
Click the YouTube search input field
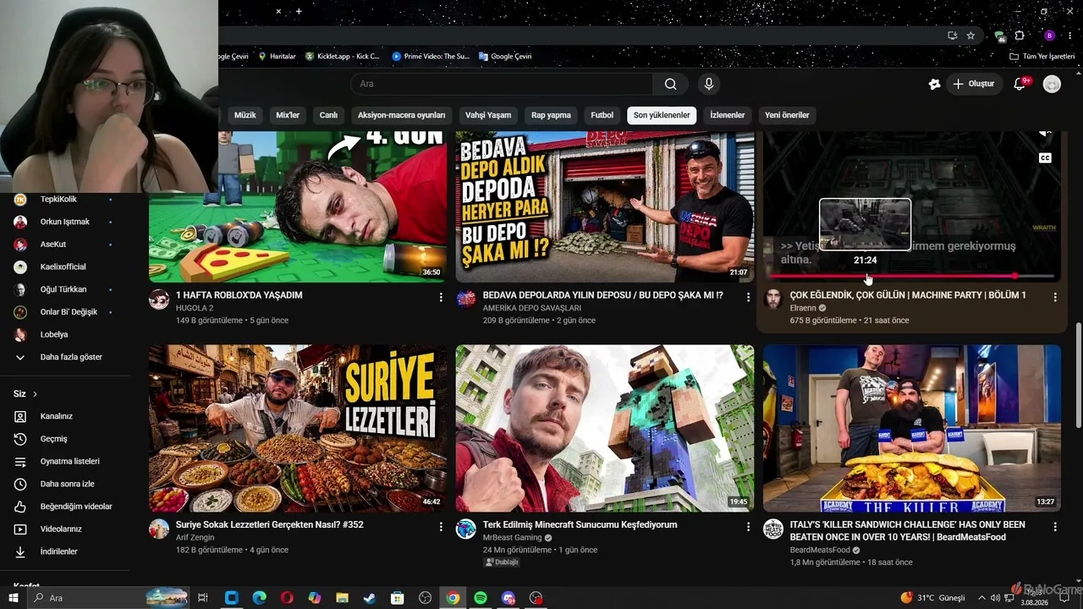502,84
